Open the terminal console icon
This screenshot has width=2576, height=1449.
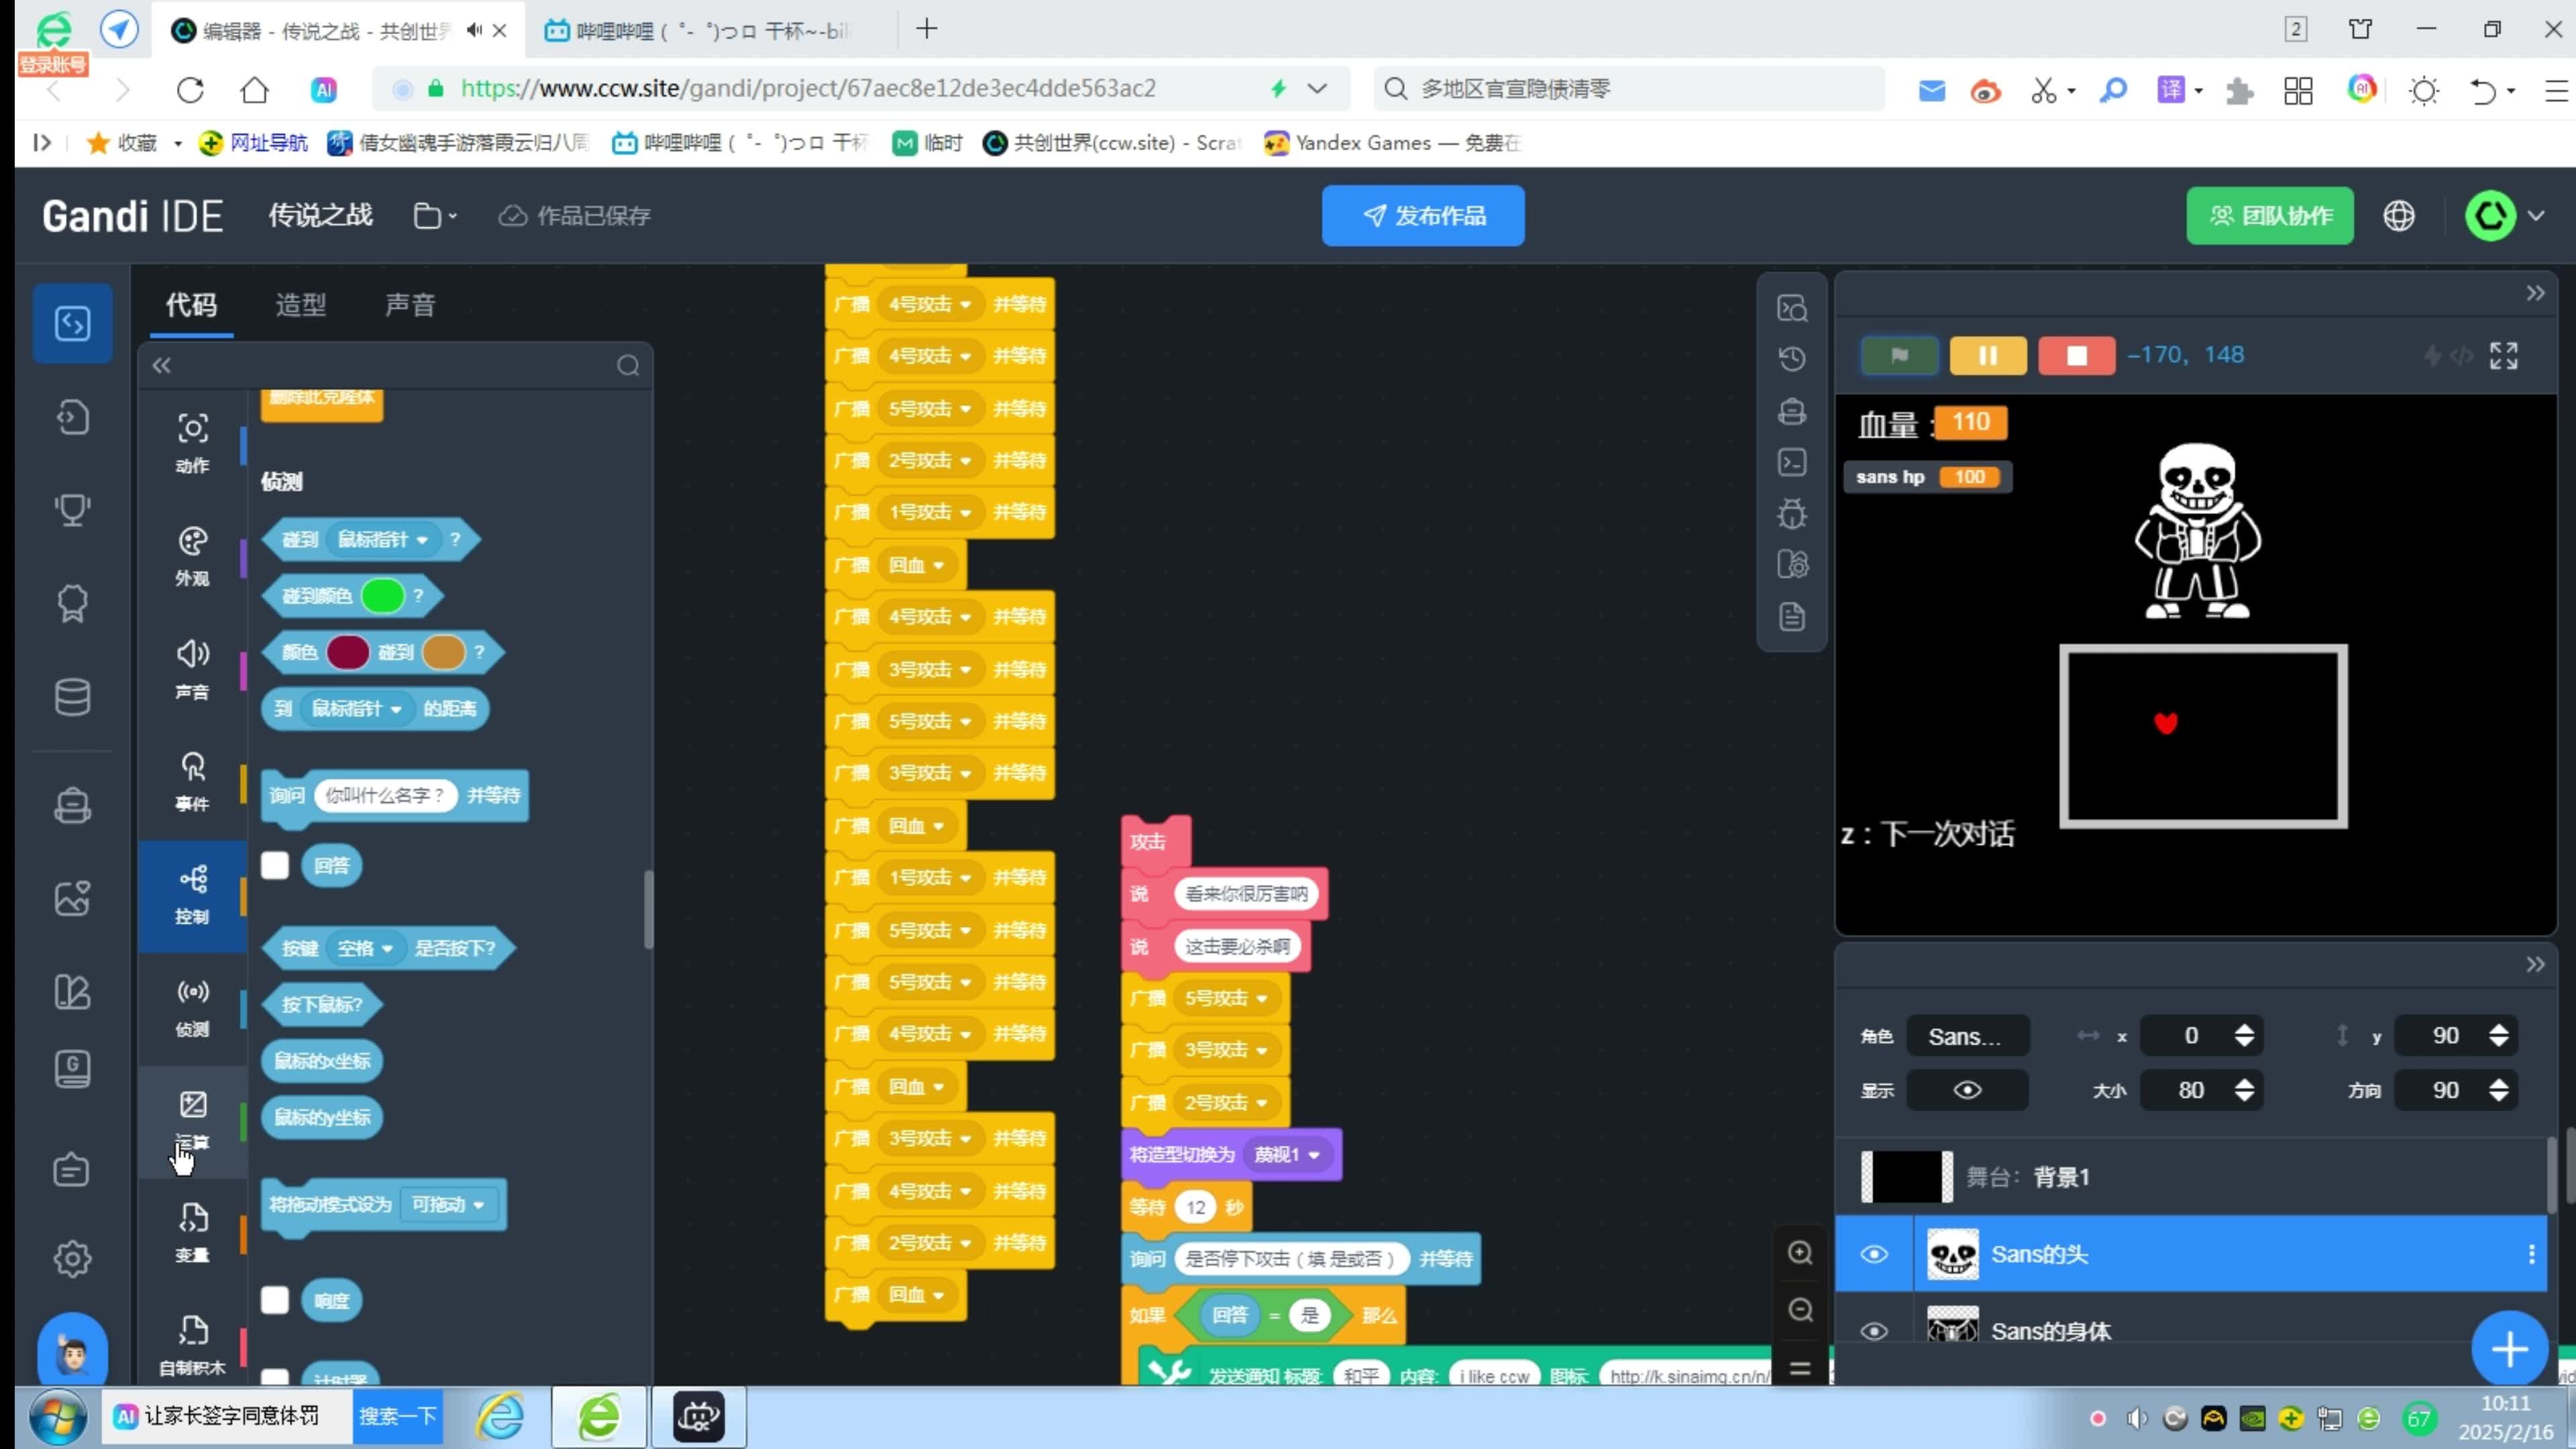point(1792,462)
